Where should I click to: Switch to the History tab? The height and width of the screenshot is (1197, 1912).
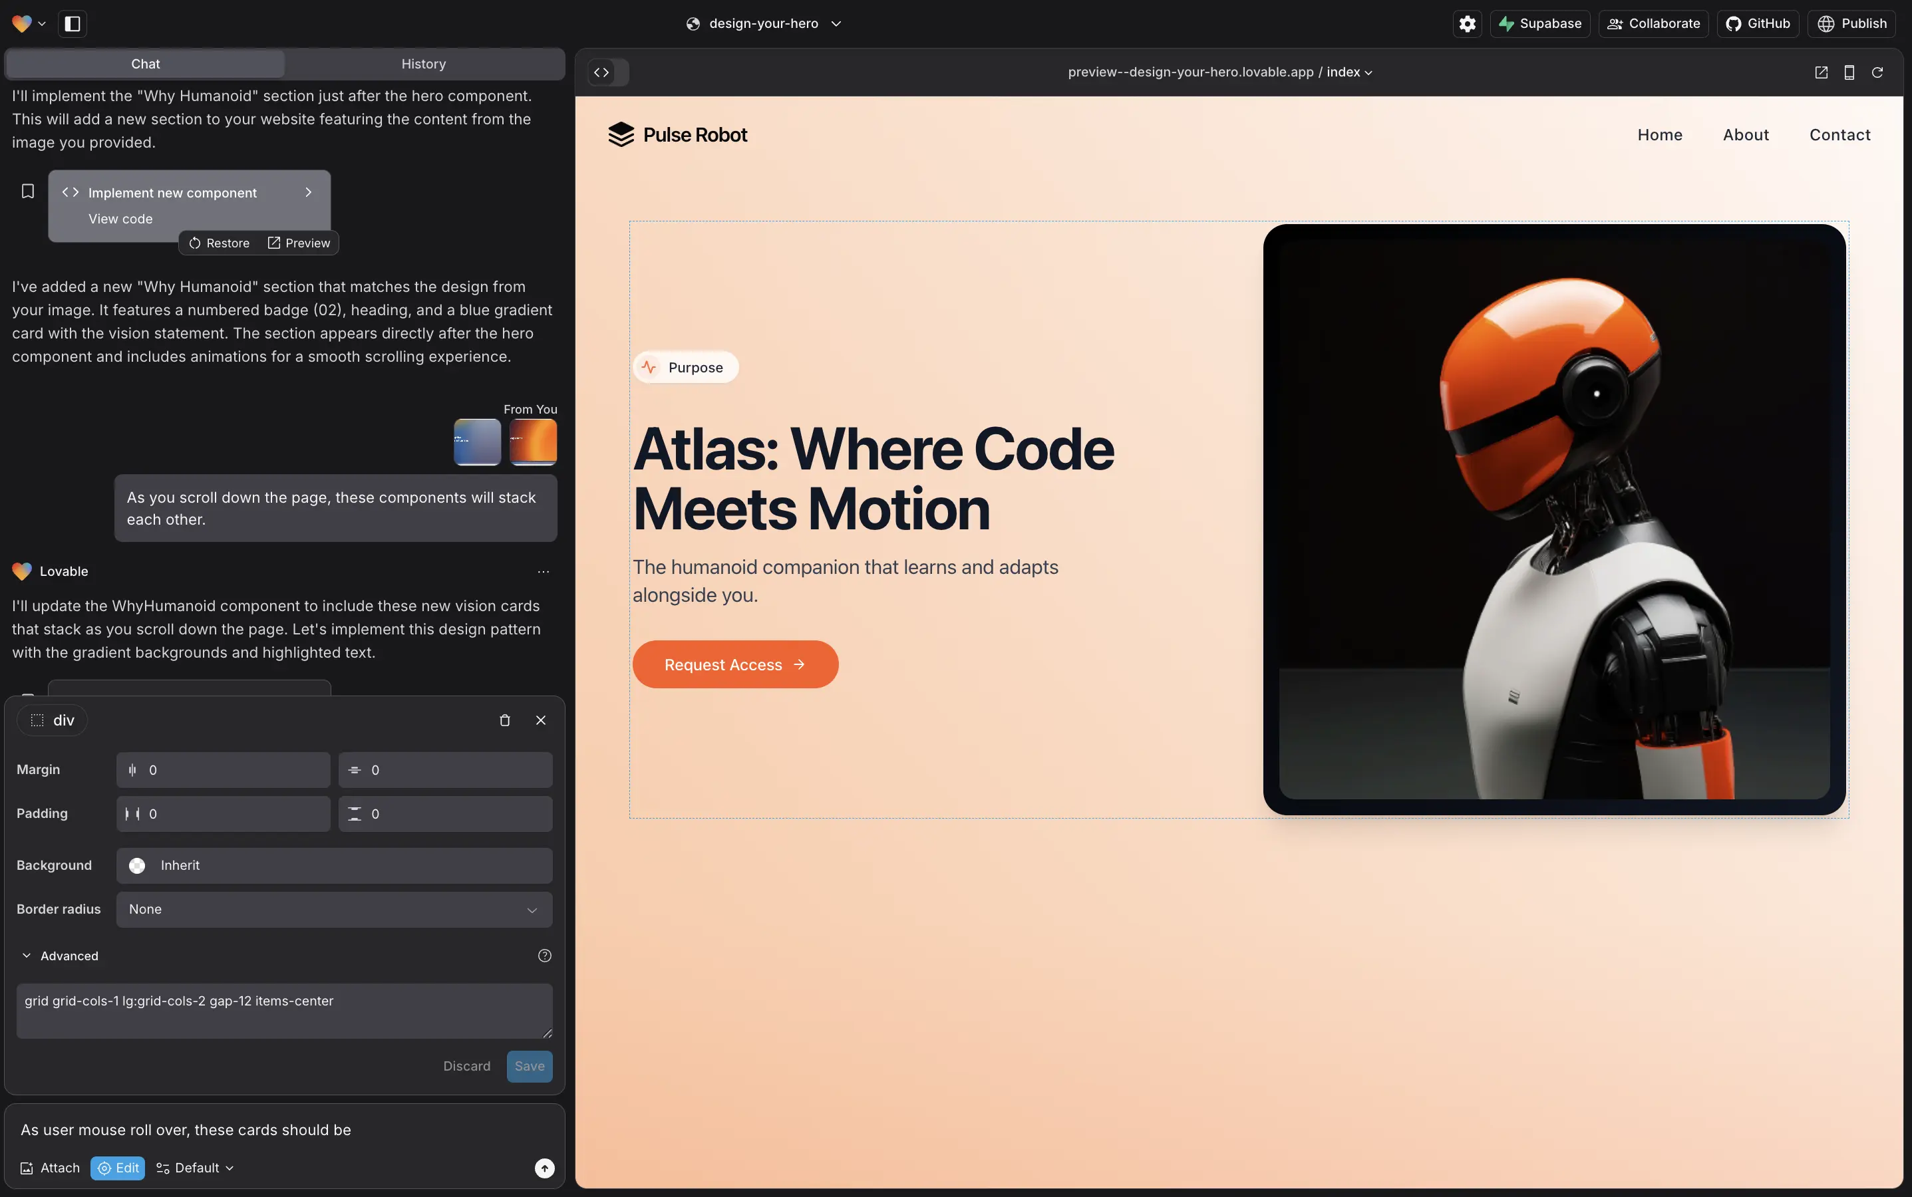point(423,64)
